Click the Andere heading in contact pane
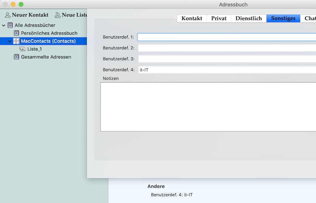The image size is (316, 203). 156,186
